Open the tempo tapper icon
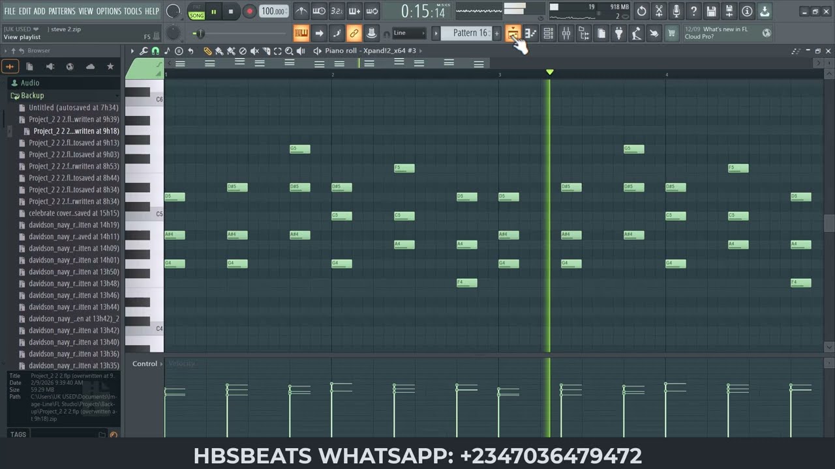 (x=636, y=33)
